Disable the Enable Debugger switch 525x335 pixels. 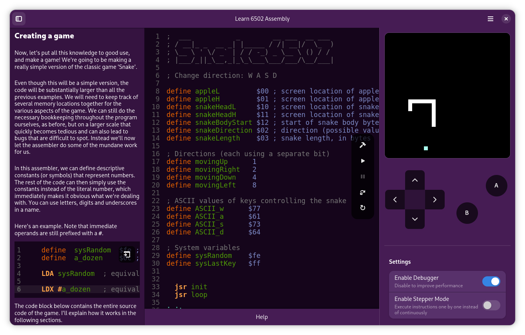(x=491, y=281)
